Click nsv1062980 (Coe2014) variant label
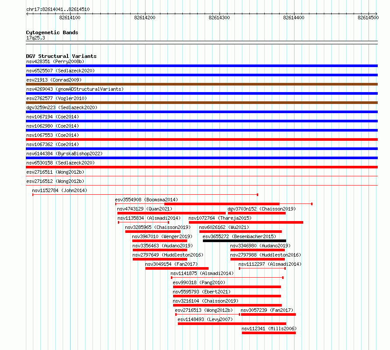390x350 pixels. click(x=53, y=126)
